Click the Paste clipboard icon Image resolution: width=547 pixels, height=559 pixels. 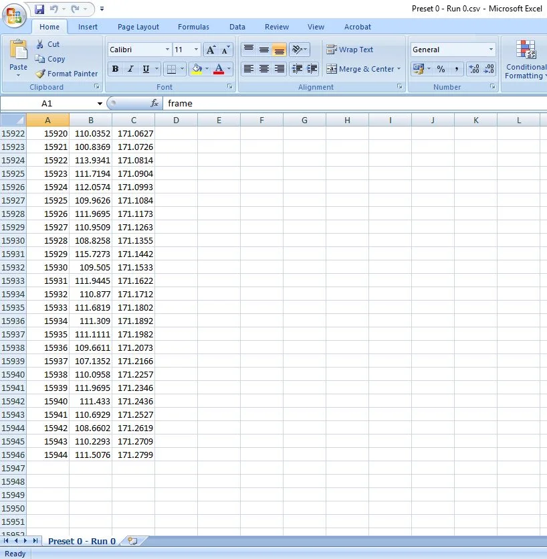pyautogui.click(x=18, y=51)
